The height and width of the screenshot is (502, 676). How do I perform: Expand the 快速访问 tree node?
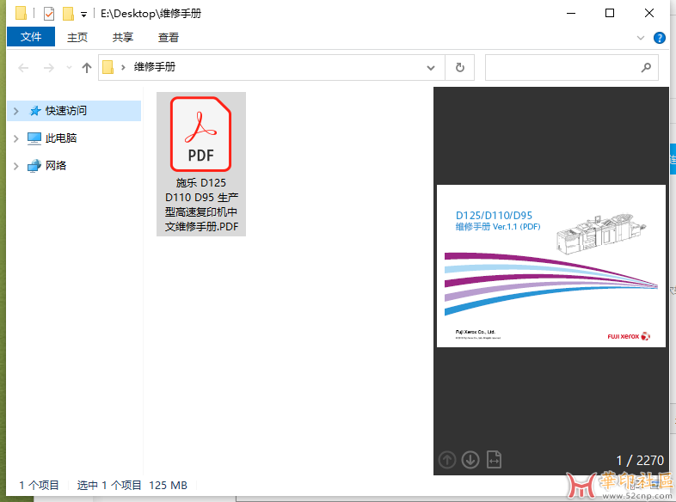point(16,111)
